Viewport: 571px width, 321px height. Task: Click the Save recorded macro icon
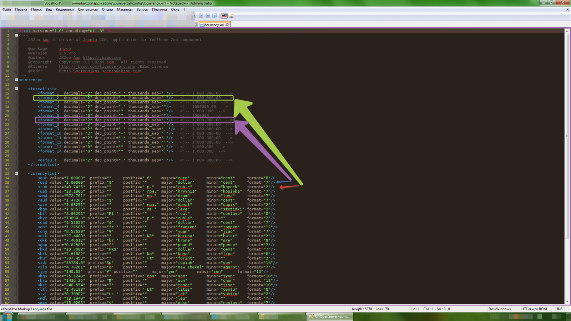[x=215, y=16]
